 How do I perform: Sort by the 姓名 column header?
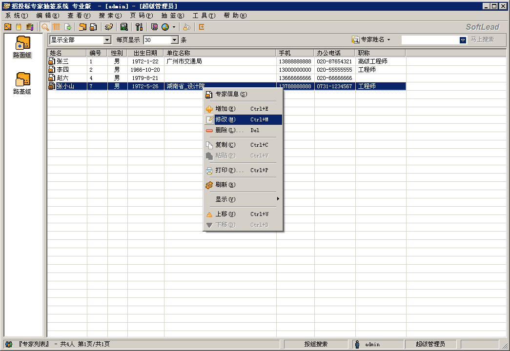67,53
